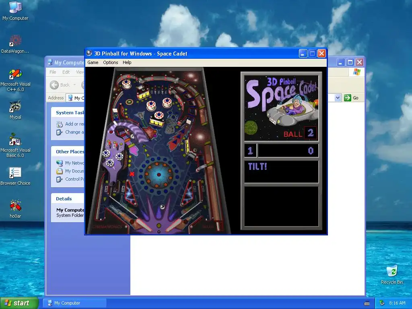Open the Help menu in 3D Pinball
Viewport: 412px width, 309px height.
coord(127,62)
